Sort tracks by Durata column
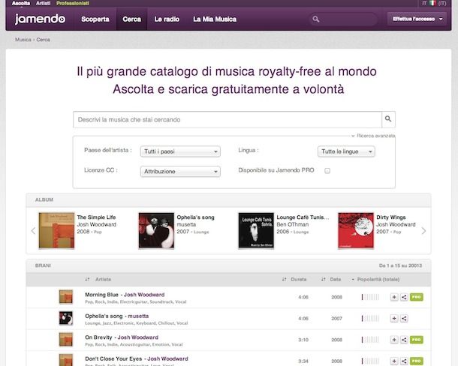Screen dimensions: 458x366 tap(294, 279)
